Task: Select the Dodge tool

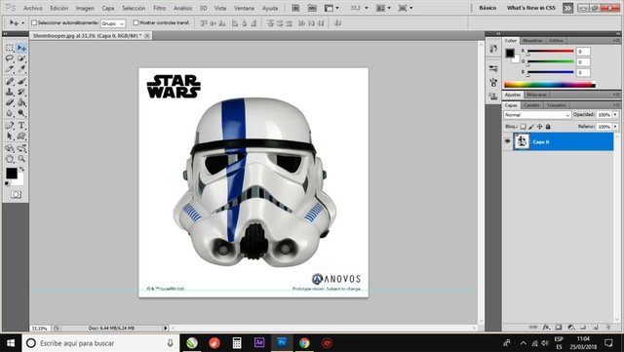Action: click(21, 113)
